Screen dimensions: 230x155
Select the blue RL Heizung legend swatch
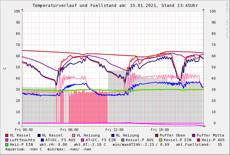click(x=113, y=135)
